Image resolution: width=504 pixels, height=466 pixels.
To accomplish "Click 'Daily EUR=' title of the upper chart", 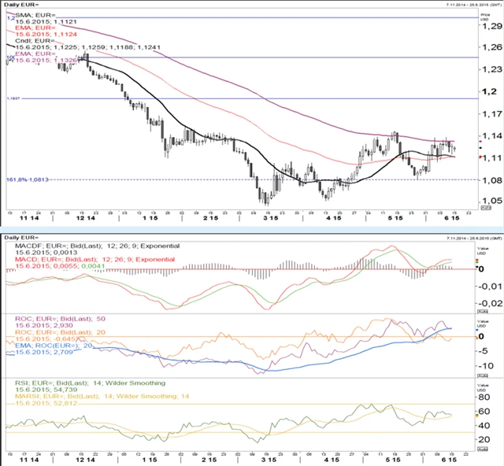I will 21,5.
